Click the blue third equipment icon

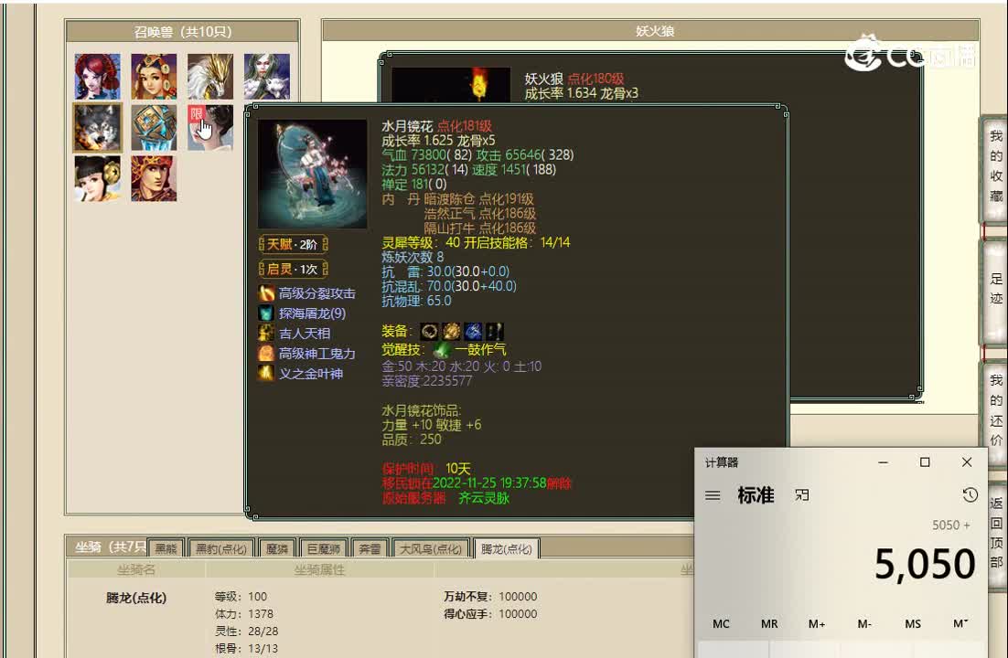pyautogui.click(x=473, y=331)
